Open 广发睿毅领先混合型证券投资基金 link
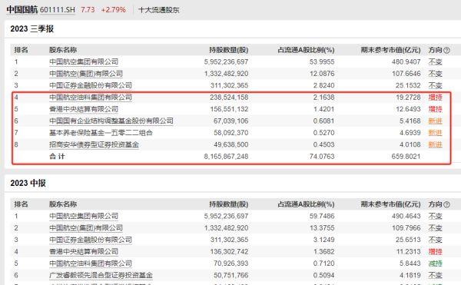This screenshot has width=461, height=285. pos(101,275)
